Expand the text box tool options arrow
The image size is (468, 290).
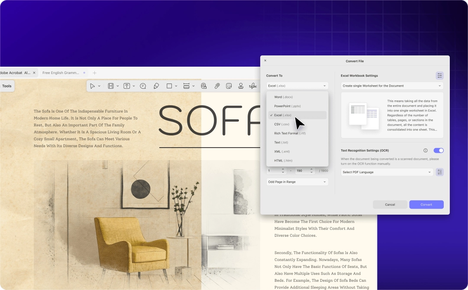click(x=134, y=86)
